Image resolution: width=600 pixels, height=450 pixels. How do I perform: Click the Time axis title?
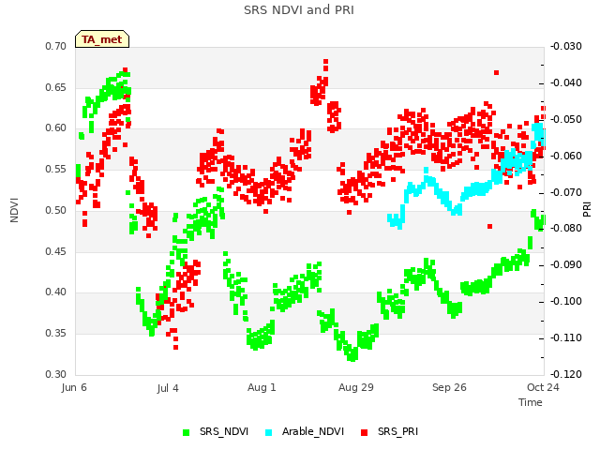tap(531, 402)
